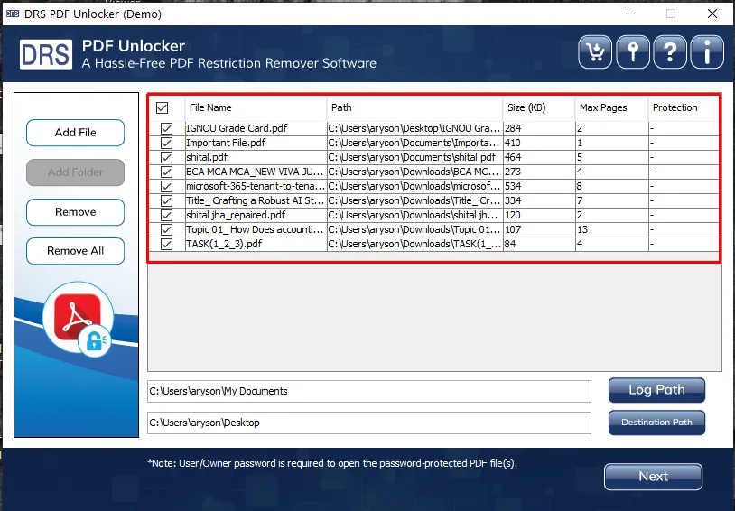This screenshot has height=511, width=735.
Task: Click the key activation icon
Action: click(x=633, y=52)
